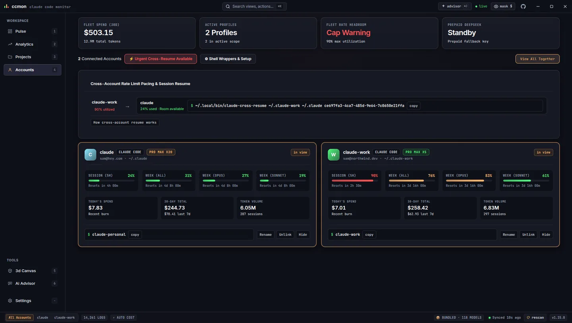Toggle the live status indicator

[481, 6]
